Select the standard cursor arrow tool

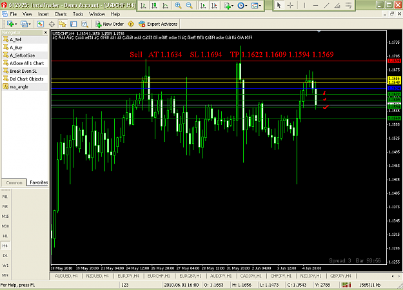279,5
